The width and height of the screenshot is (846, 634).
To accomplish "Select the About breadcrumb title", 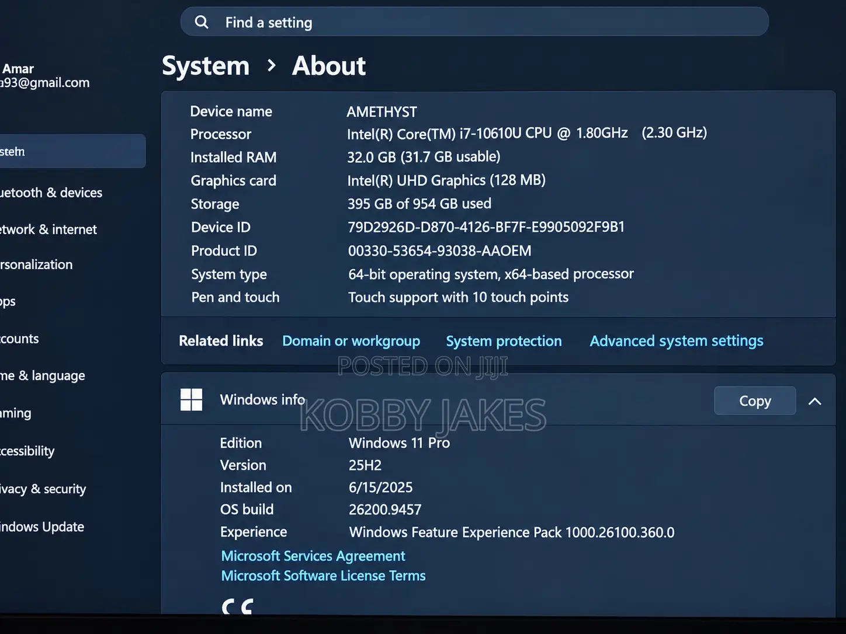I will click(329, 65).
